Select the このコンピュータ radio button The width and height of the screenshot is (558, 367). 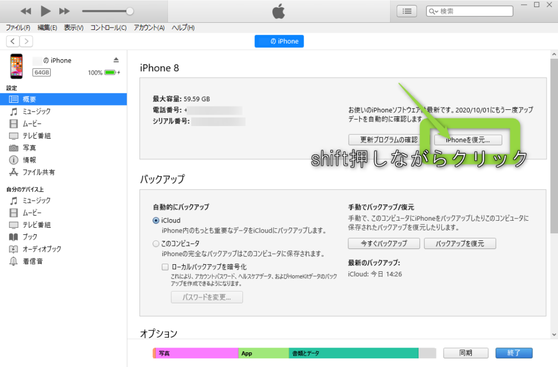[x=156, y=244]
